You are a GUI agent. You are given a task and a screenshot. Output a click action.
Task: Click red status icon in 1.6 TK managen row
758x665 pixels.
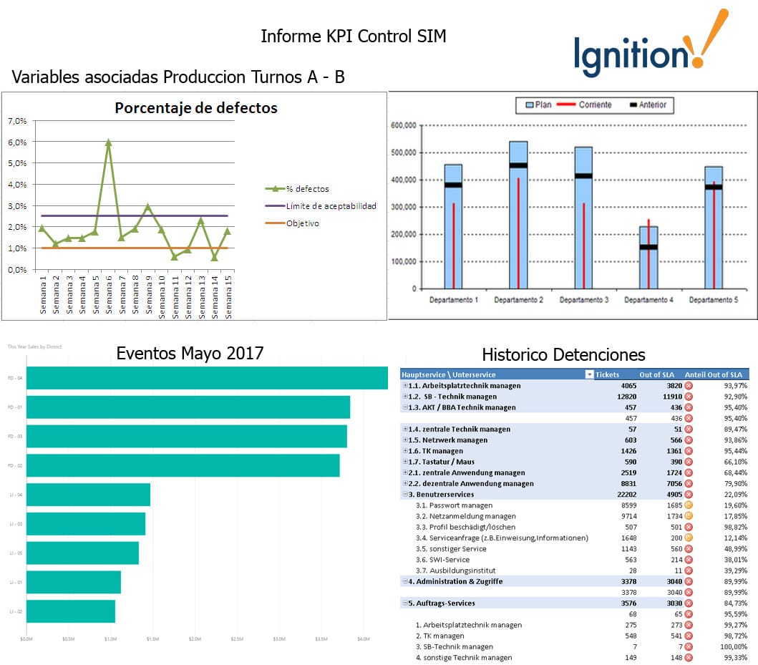(x=689, y=451)
